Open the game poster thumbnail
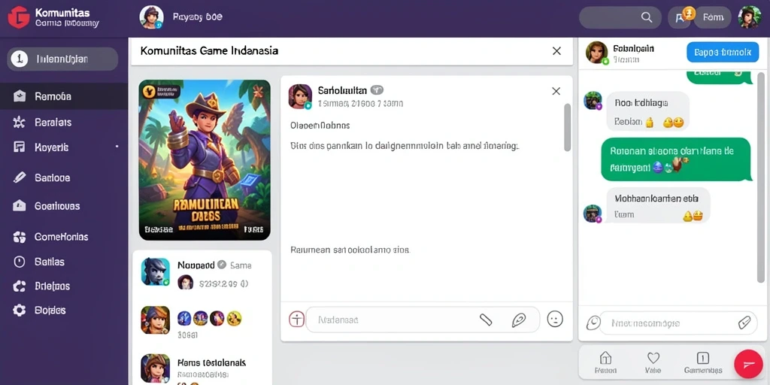 click(205, 159)
